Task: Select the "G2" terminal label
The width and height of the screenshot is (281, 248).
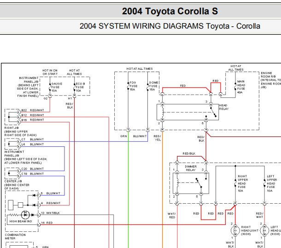Action: [46, 98]
